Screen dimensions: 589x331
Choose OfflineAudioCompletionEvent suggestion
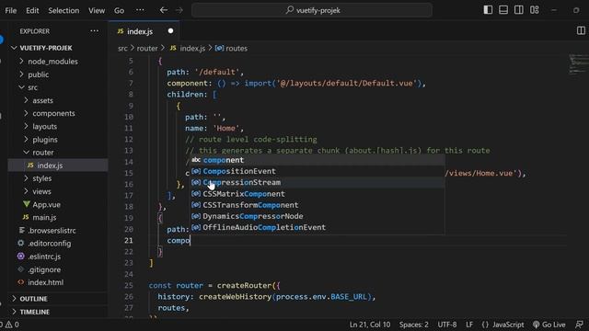(x=317, y=227)
